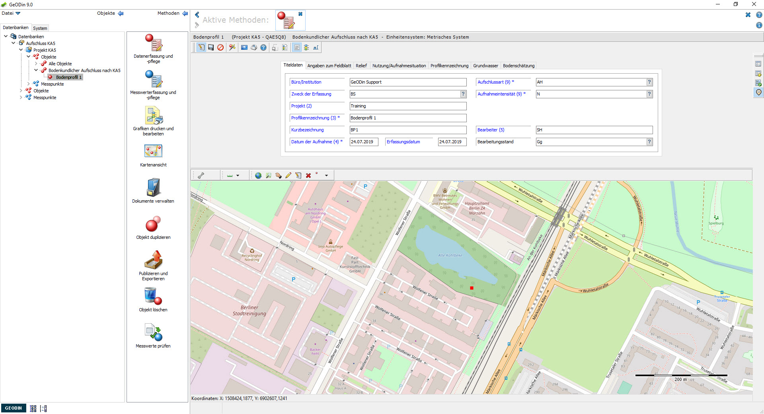Viewport: 764px width, 414px height.
Task: Click the blue screen icon in form toolbar
Action: (x=244, y=47)
